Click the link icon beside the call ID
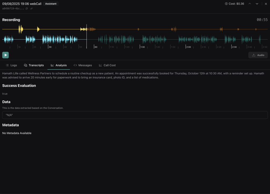270x194 pixels. [31, 8]
